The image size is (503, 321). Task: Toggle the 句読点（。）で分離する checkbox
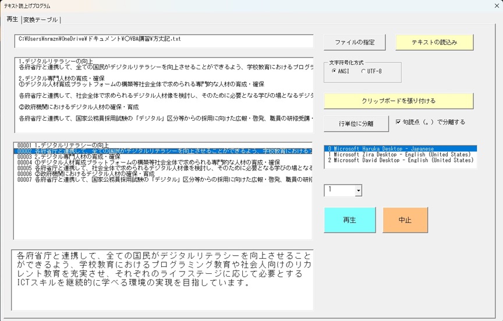point(398,122)
